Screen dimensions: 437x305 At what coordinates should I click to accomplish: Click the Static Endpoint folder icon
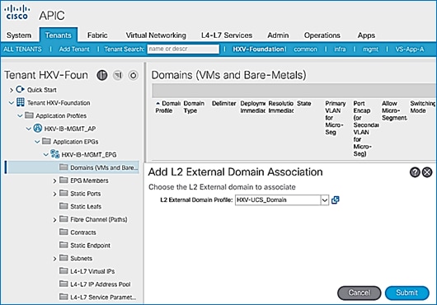[63, 245]
